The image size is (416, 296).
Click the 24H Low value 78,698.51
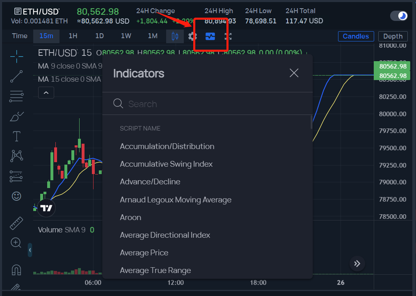(x=261, y=21)
